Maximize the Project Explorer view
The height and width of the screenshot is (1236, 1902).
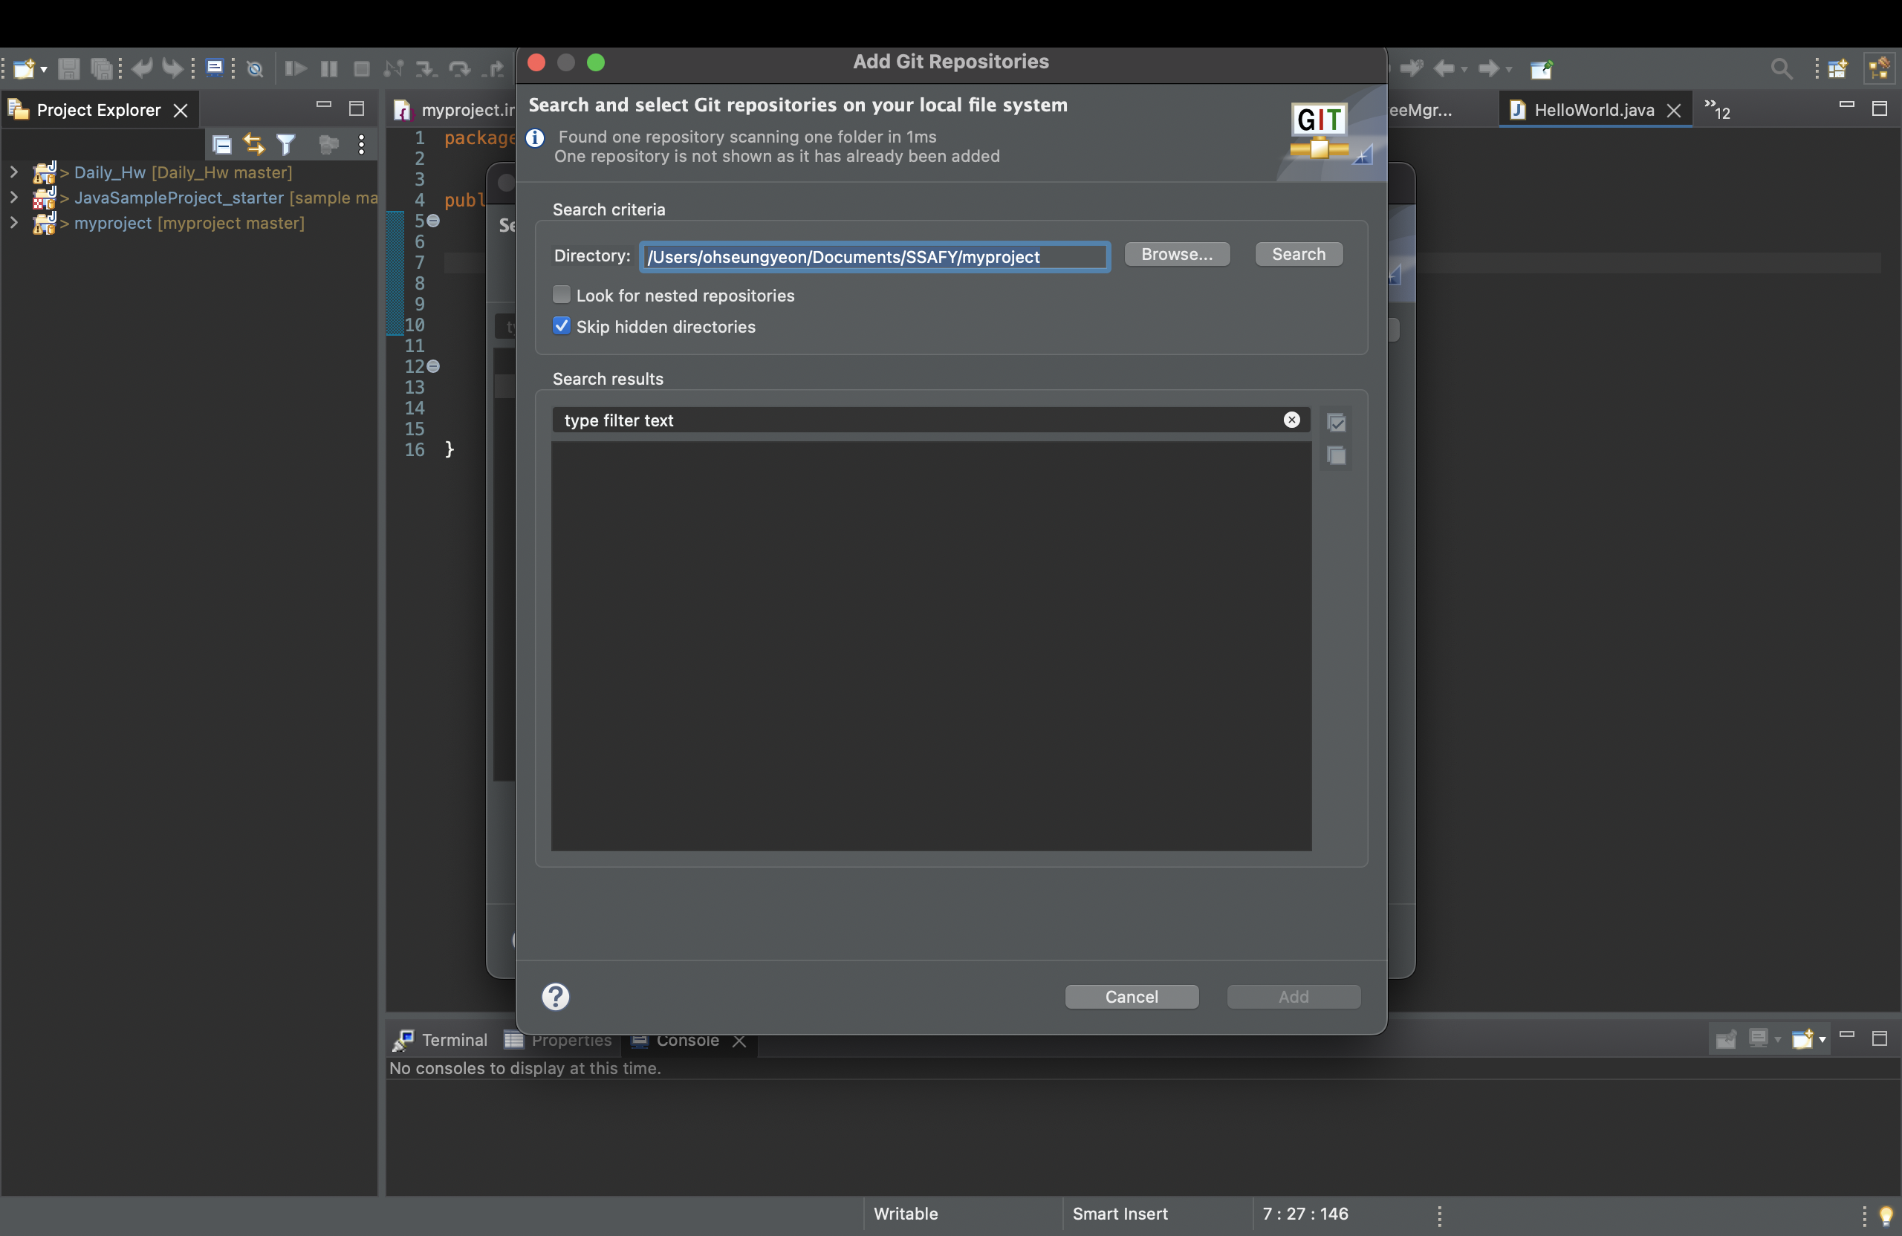357,108
